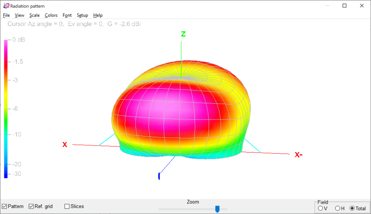Open the View menu

20,15
